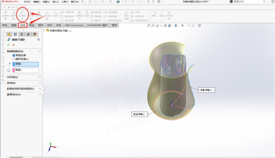Open the FeatureManager design tree tab
The height and width of the screenshot is (158, 275).
[9, 35]
